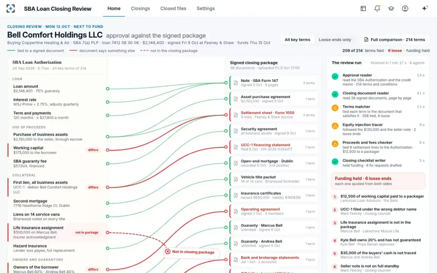Click the document icon next to Insurance certificates
The image size is (437, 273).
point(236,195)
